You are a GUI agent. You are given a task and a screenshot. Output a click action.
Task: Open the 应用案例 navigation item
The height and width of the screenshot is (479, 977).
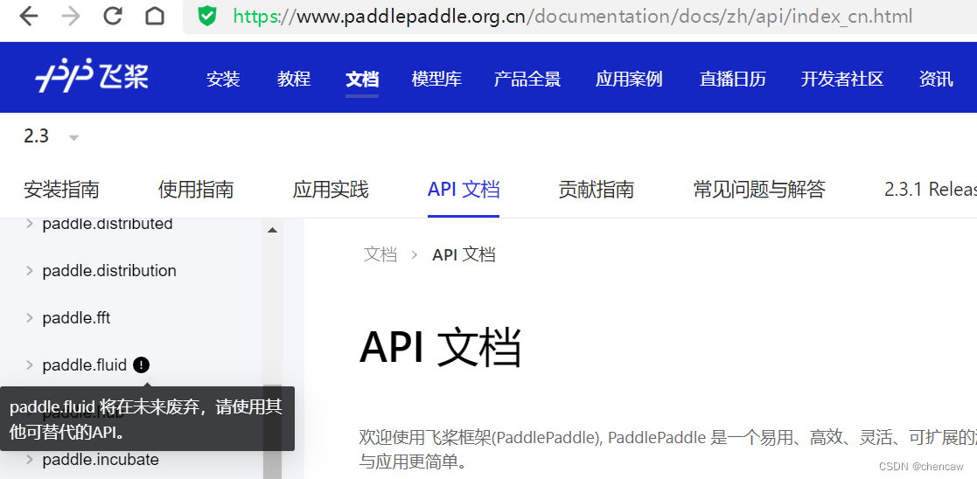click(x=629, y=80)
